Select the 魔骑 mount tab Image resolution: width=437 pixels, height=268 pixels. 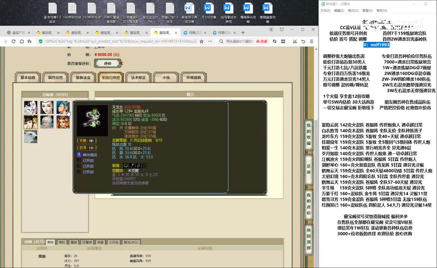coord(74,242)
